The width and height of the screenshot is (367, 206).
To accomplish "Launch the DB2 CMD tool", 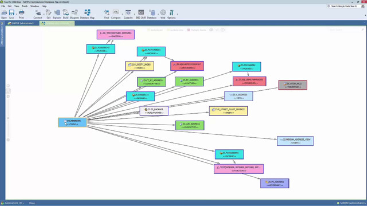I will pos(141,14).
